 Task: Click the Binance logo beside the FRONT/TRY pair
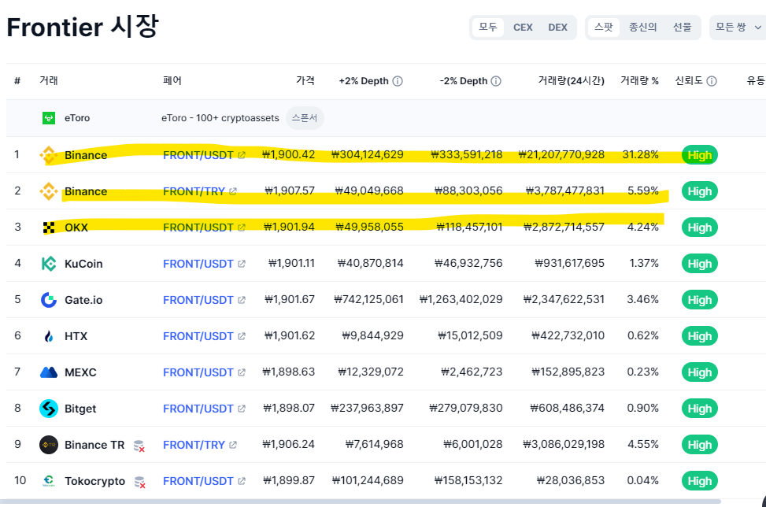[x=49, y=191]
